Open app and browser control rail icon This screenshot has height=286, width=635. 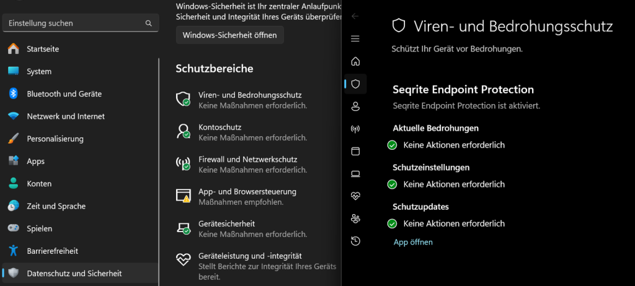pyautogui.click(x=355, y=151)
